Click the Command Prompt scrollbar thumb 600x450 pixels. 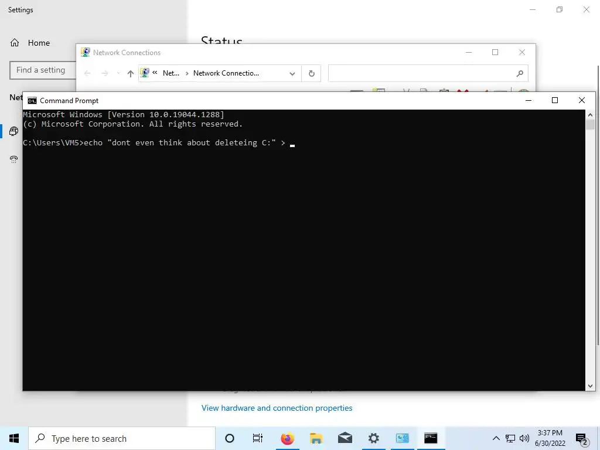(x=590, y=125)
